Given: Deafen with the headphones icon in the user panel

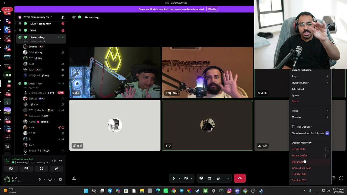Looking at the screenshot, I should tap(50, 179).
